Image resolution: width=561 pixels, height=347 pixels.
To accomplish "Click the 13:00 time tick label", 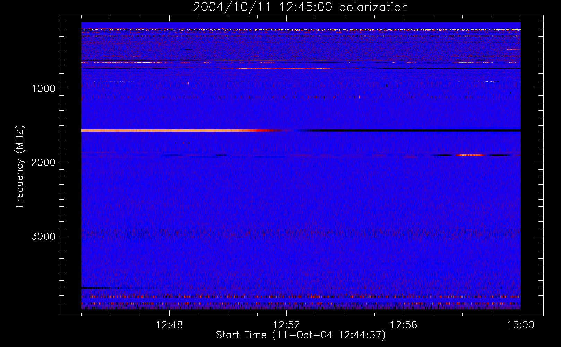I will click(x=521, y=325).
